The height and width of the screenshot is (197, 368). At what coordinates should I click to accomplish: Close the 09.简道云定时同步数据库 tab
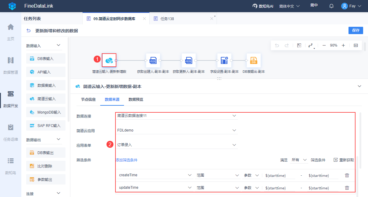tap(144, 19)
